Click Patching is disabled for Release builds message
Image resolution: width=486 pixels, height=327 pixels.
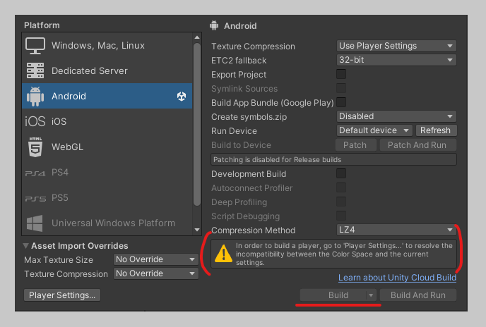click(333, 160)
